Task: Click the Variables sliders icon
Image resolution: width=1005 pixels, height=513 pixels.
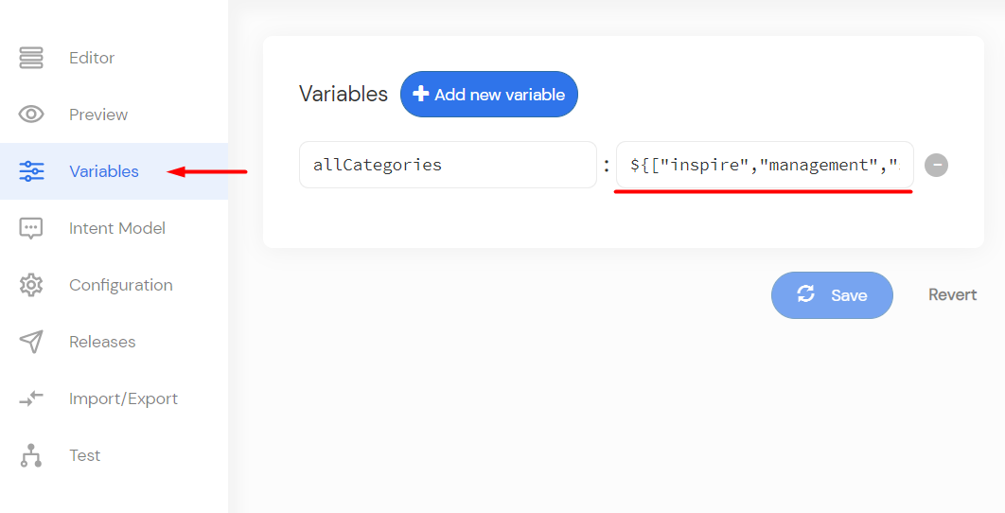Action: [x=31, y=171]
